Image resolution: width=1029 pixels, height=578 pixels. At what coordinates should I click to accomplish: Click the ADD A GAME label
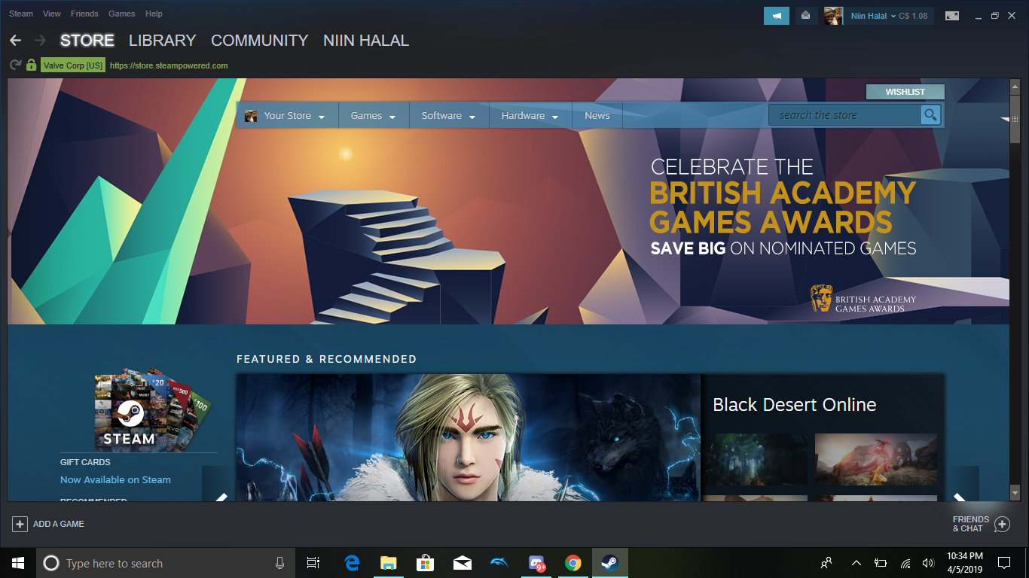[x=59, y=524]
